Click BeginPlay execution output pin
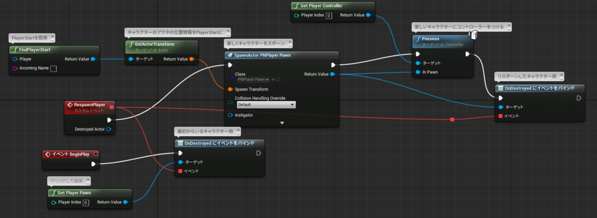This screenshot has height=218, width=597. click(x=93, y=164)
